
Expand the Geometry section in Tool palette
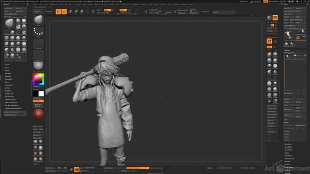(x=288, y=144)
